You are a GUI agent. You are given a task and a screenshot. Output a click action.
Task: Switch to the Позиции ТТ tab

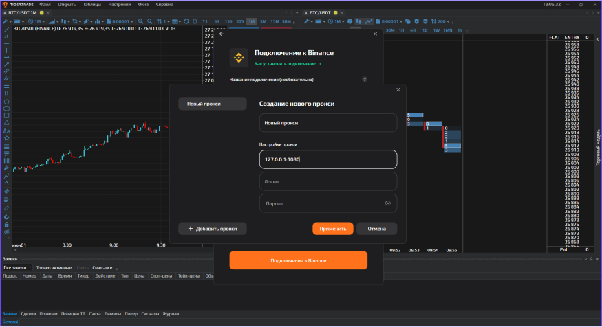point(73,314)
